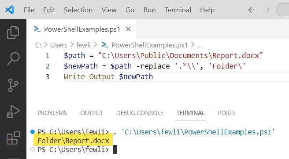The height and width of the screenshot is (159, 289).
Task: Click the Folder\Report.docx terminal output
Action: point(74,141)
